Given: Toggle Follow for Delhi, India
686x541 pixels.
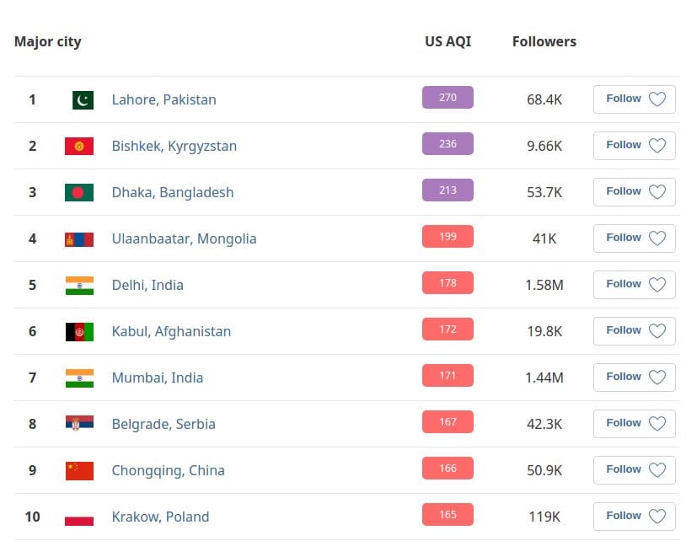Looking at the screenshot, I should 634,284.
